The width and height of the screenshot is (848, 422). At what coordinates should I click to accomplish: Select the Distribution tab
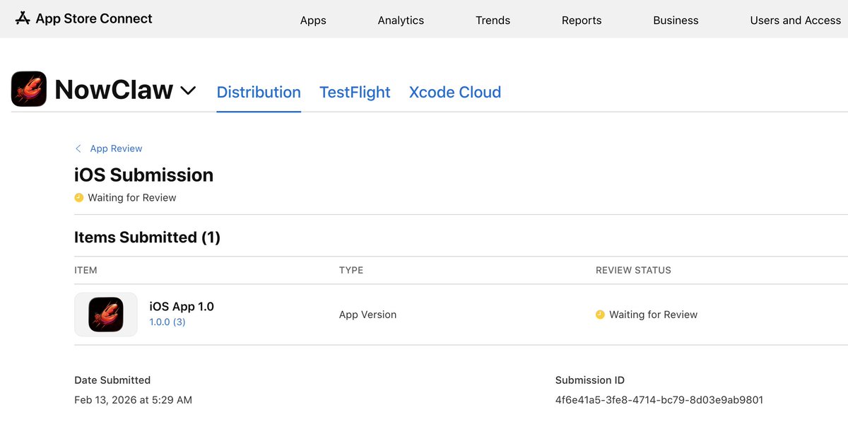[259, 93]
